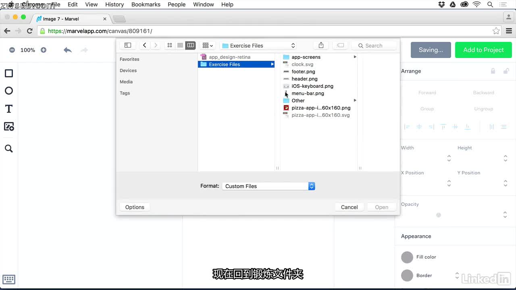
Task: Click the browser address bar URL
Action: [x=100, y=31]
